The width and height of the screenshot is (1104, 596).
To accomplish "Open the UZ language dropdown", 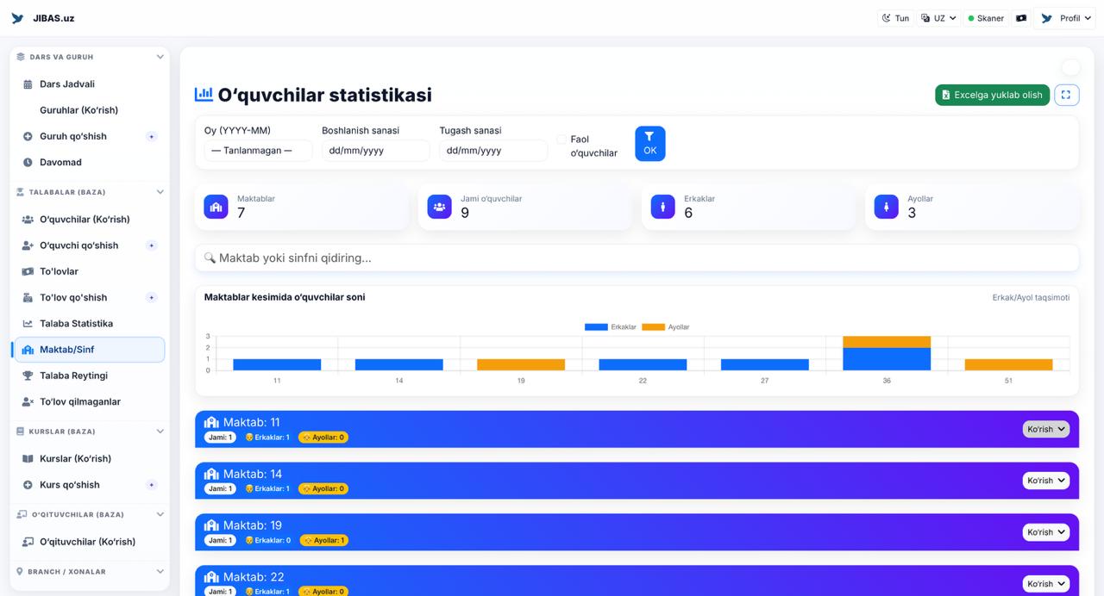I will point(938,18).
